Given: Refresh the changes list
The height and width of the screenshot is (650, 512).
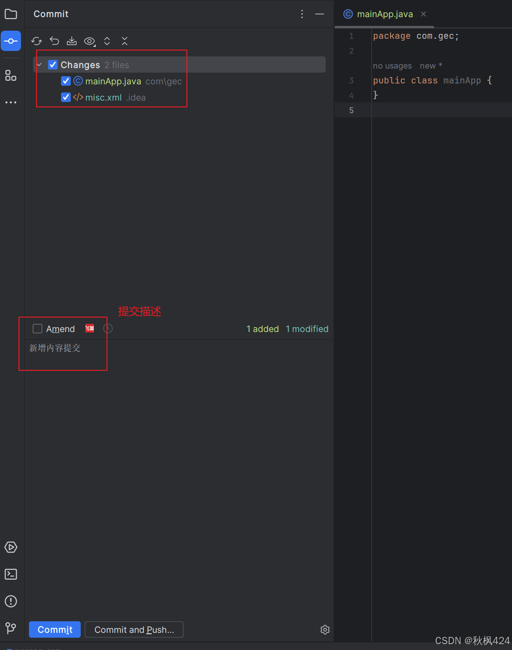Looking at the screenshot, I should coord(36,41).
